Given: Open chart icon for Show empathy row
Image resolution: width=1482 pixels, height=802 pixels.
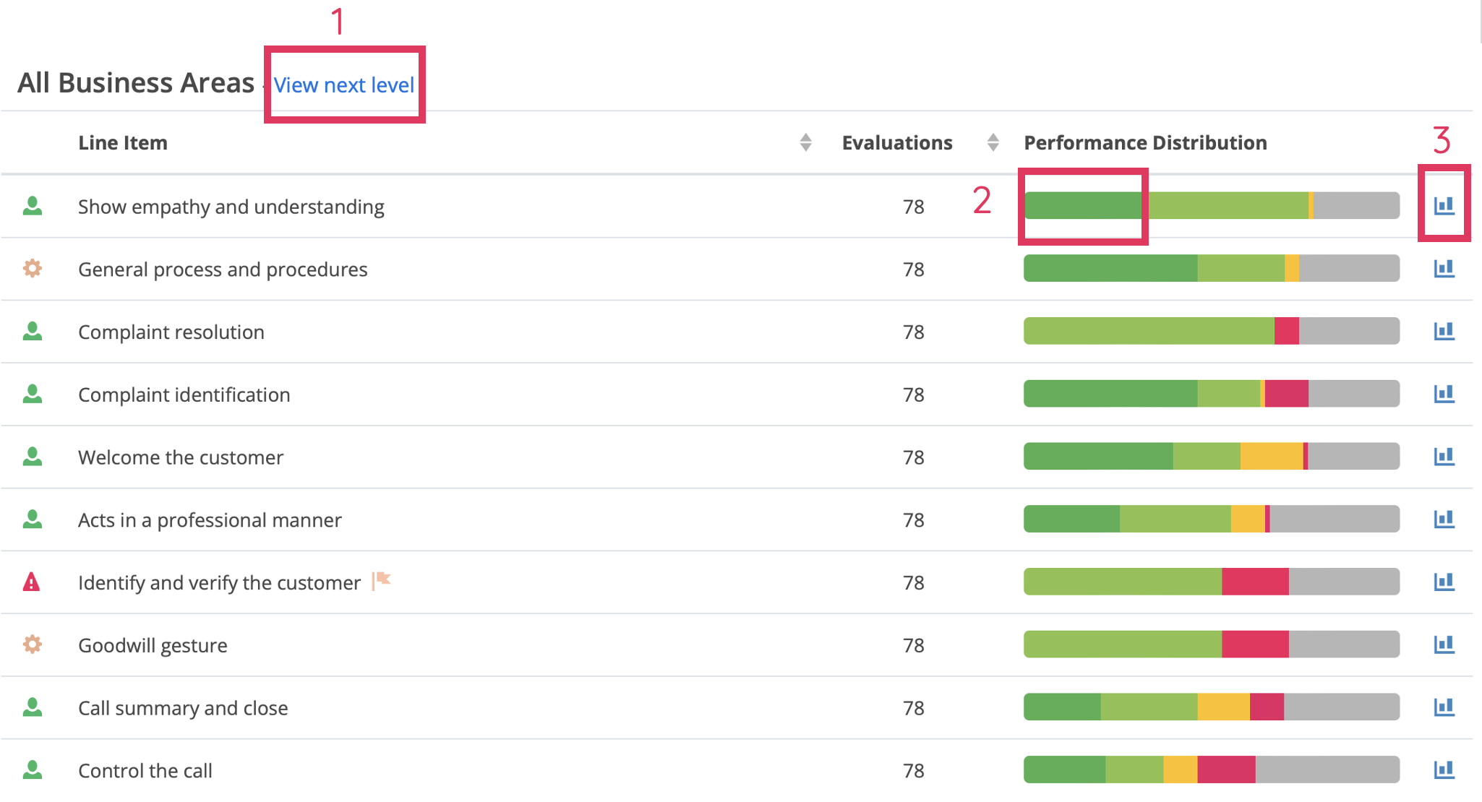Looking at the screenshot, I should (1444, 206).
